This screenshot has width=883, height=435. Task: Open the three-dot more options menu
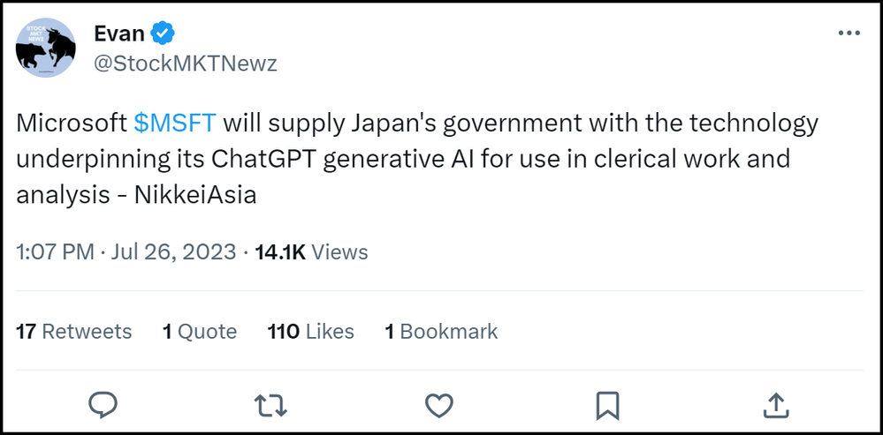tap(849, 33)
